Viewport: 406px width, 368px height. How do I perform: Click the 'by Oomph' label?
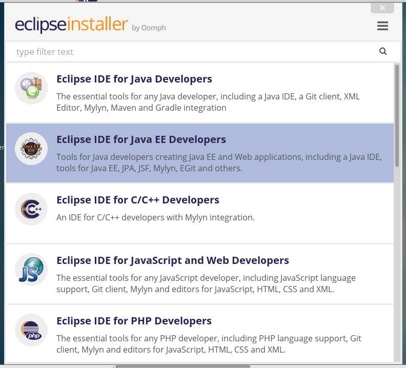pyautogui.click(x=149, y=28)
